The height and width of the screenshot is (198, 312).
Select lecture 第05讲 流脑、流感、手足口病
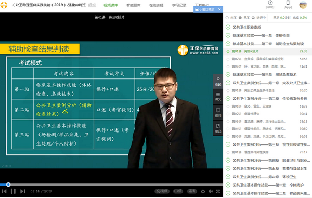[268, 137]
